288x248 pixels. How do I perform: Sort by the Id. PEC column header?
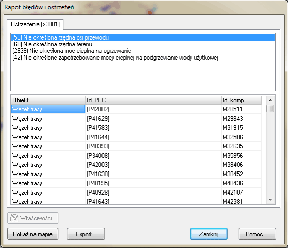click(x=153, y=100)
